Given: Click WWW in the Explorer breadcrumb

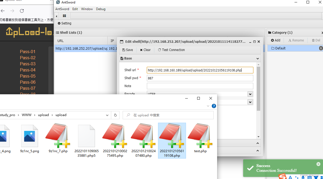Looking at the screenshot, I should [x=27, y=115].
